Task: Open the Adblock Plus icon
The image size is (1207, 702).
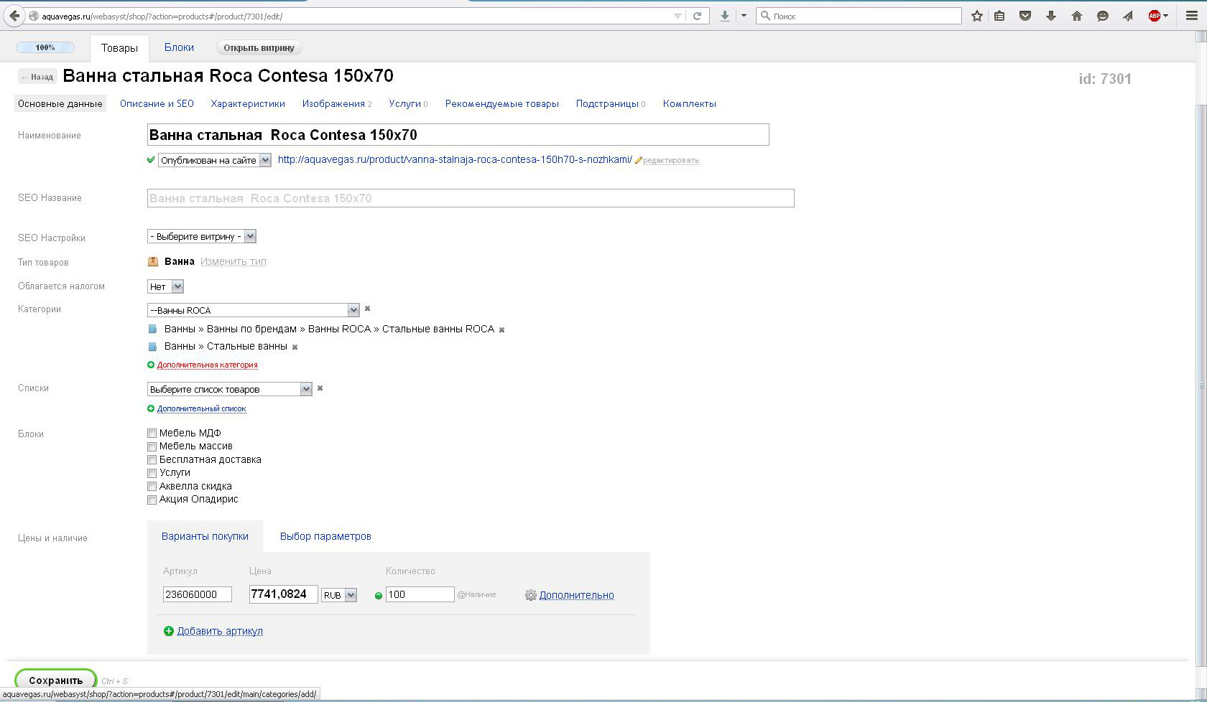Action: tap(1155, 16)
